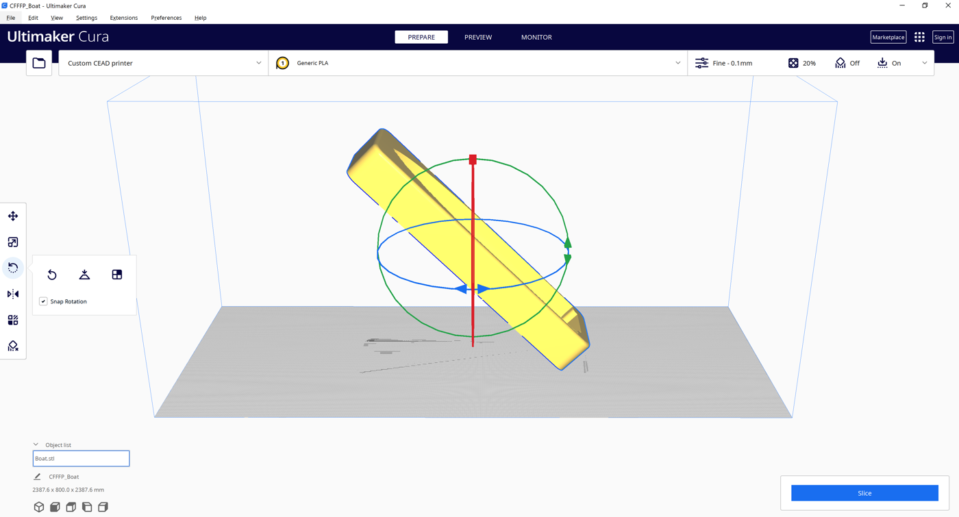Select the Move tool in left toolbar
Viewport: 959px width, 517px height.
coord(13,216)
